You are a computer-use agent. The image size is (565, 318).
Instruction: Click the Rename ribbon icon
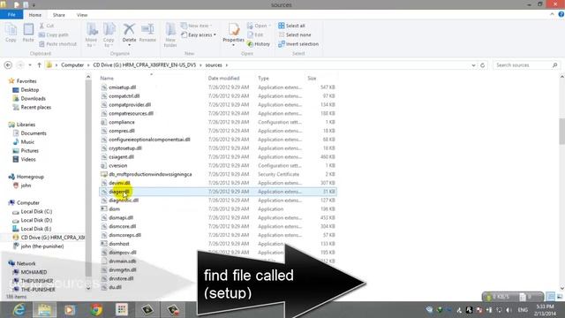[147, 34]
